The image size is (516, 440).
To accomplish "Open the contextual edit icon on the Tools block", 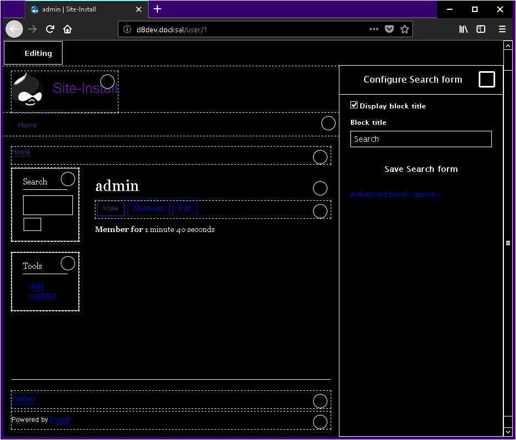I will pyautogui.click(x=67, y=263).
